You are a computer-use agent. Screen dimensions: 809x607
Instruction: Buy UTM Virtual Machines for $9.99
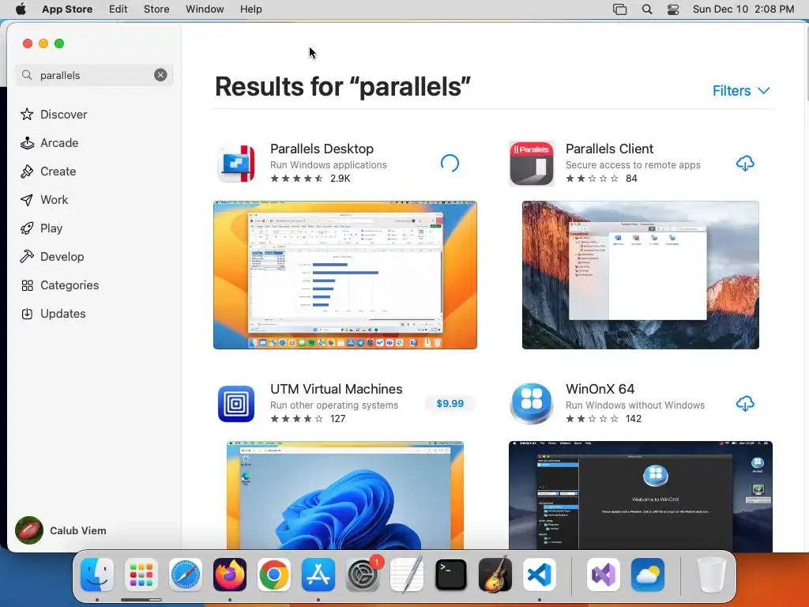pyautogui.click(x=450, y=404)
